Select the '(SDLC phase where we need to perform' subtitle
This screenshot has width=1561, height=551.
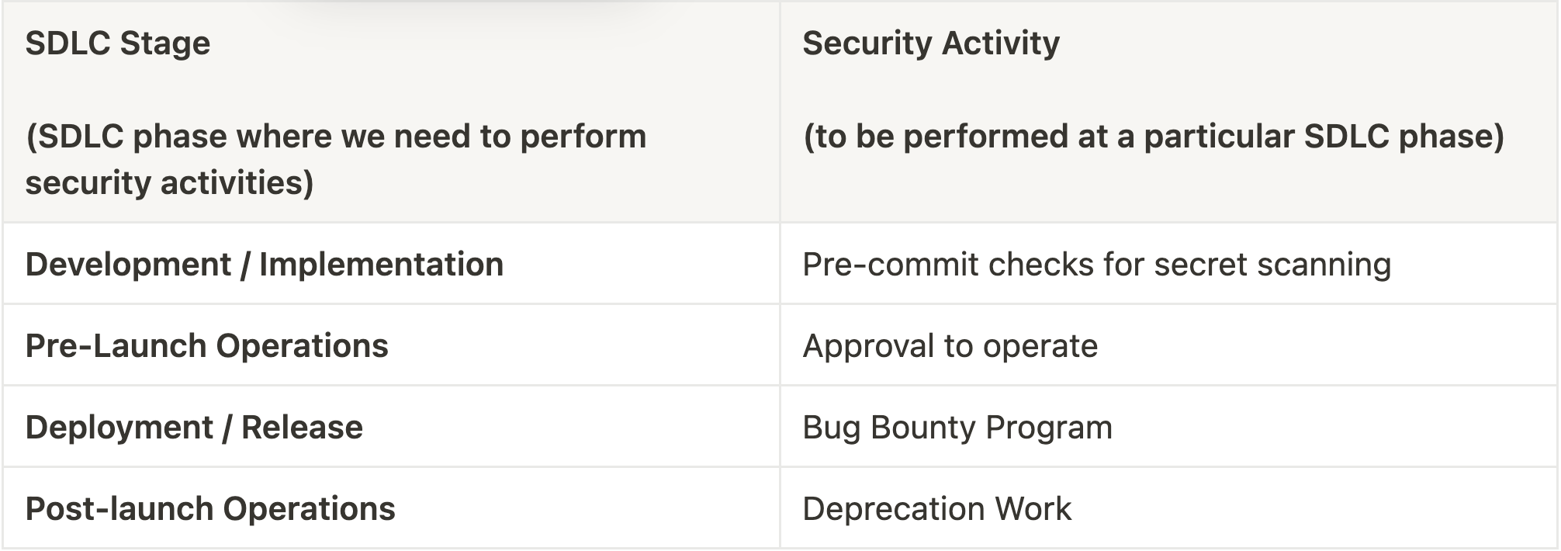[335, 137]
